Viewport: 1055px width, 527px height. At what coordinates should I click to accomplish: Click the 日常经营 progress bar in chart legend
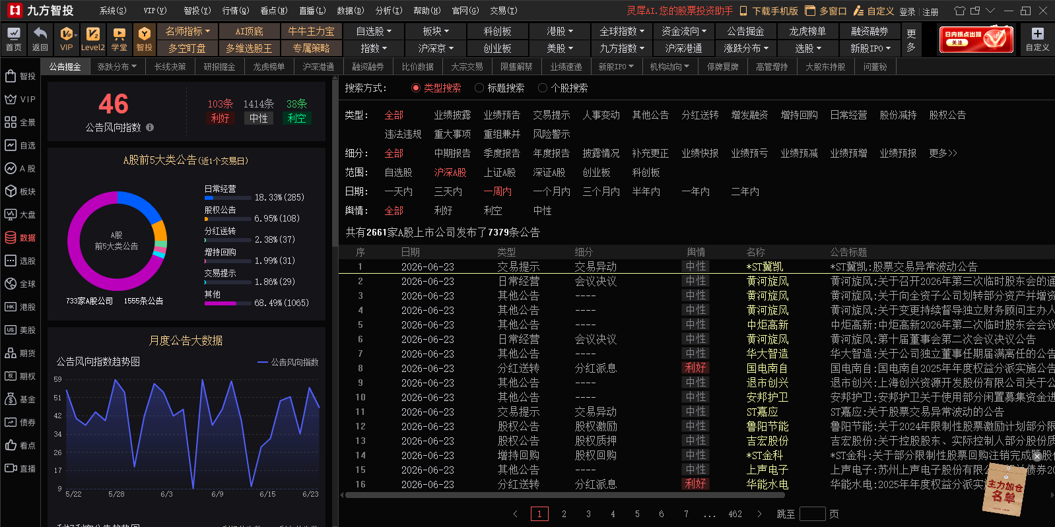coord(228,197)
